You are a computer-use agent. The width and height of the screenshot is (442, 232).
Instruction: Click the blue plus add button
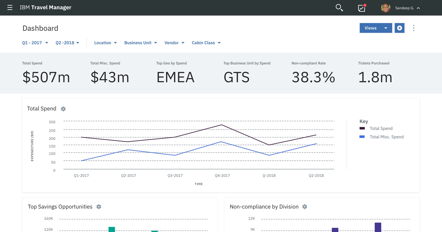(399, 28)
